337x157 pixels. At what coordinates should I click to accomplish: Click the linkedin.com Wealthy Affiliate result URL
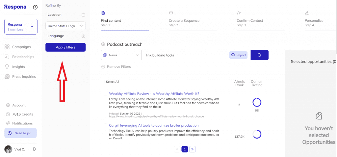(x=156, y=117)
